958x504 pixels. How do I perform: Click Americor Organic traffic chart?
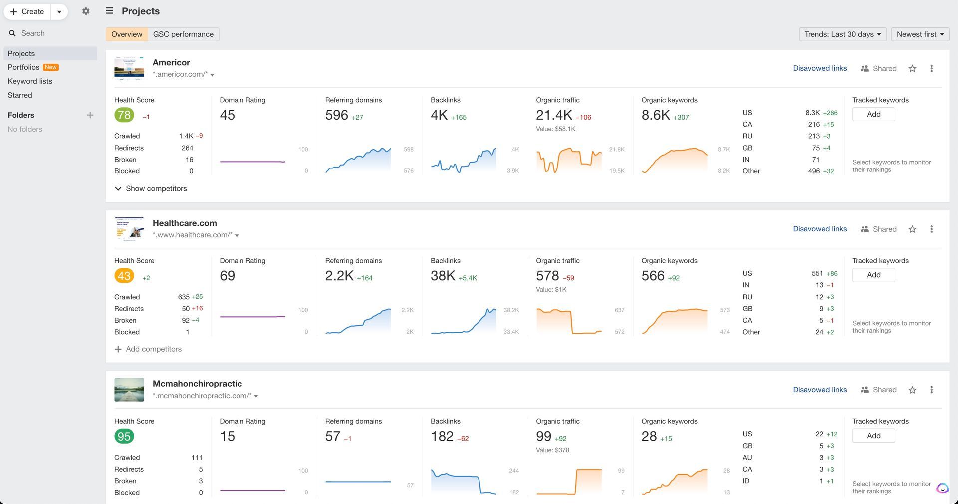569,160
